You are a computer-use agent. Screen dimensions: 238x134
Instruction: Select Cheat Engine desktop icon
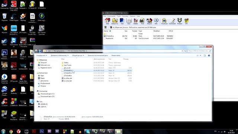[14, 17]
